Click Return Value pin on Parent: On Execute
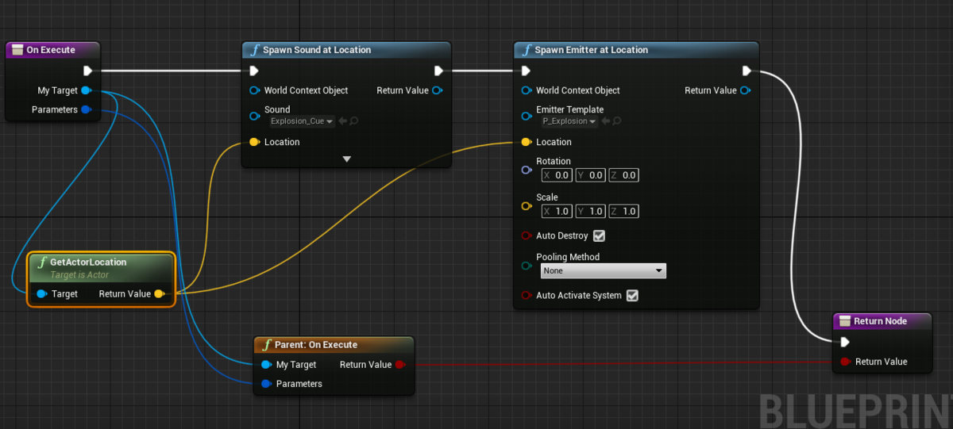Image resolution: width=953 pixels, height=429 pixels. point(400,365)
